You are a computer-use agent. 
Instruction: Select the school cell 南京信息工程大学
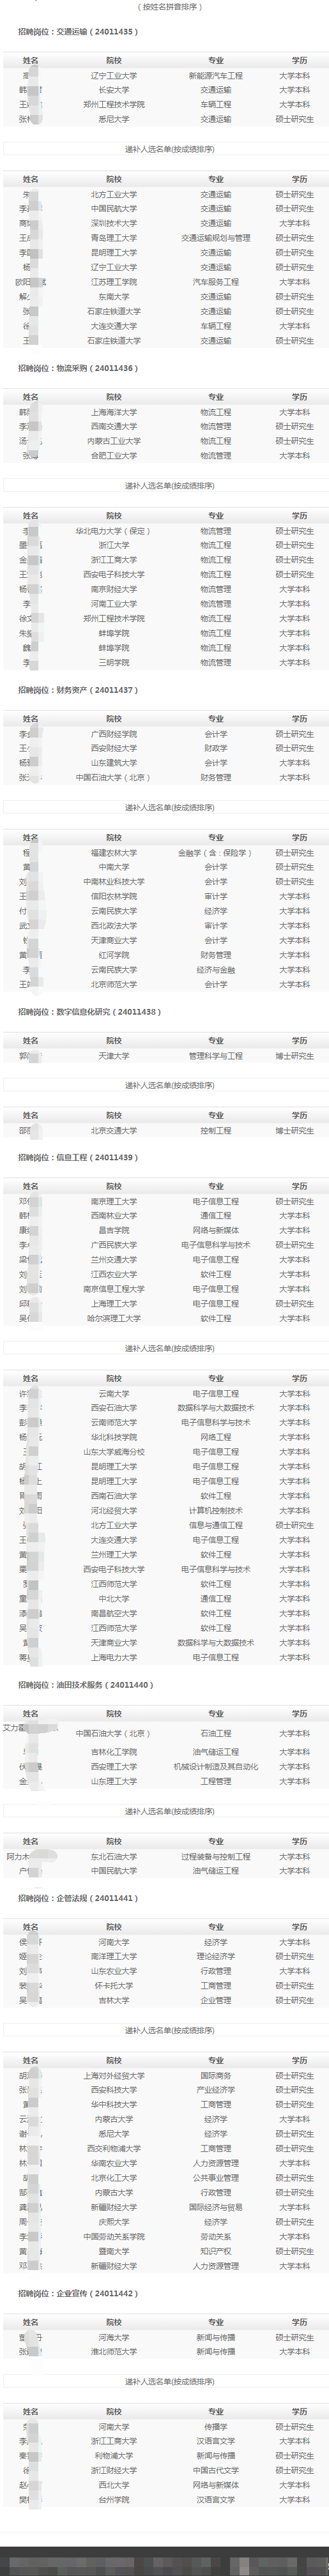coord(114,1289)
